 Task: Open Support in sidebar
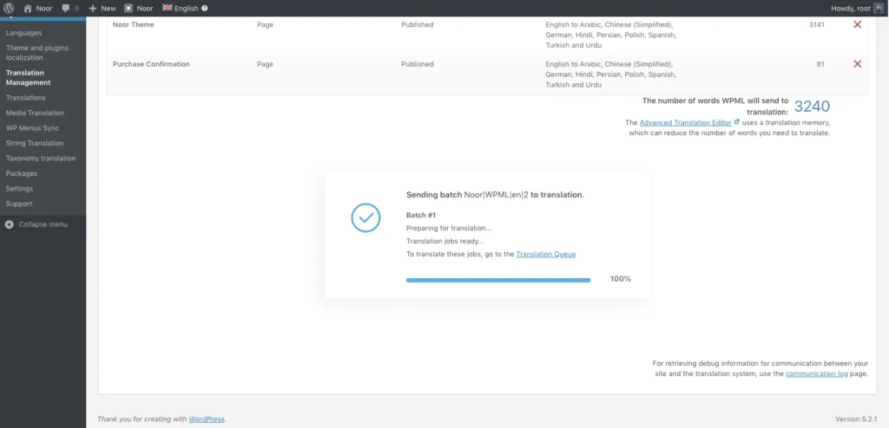(x=19, y=204)
